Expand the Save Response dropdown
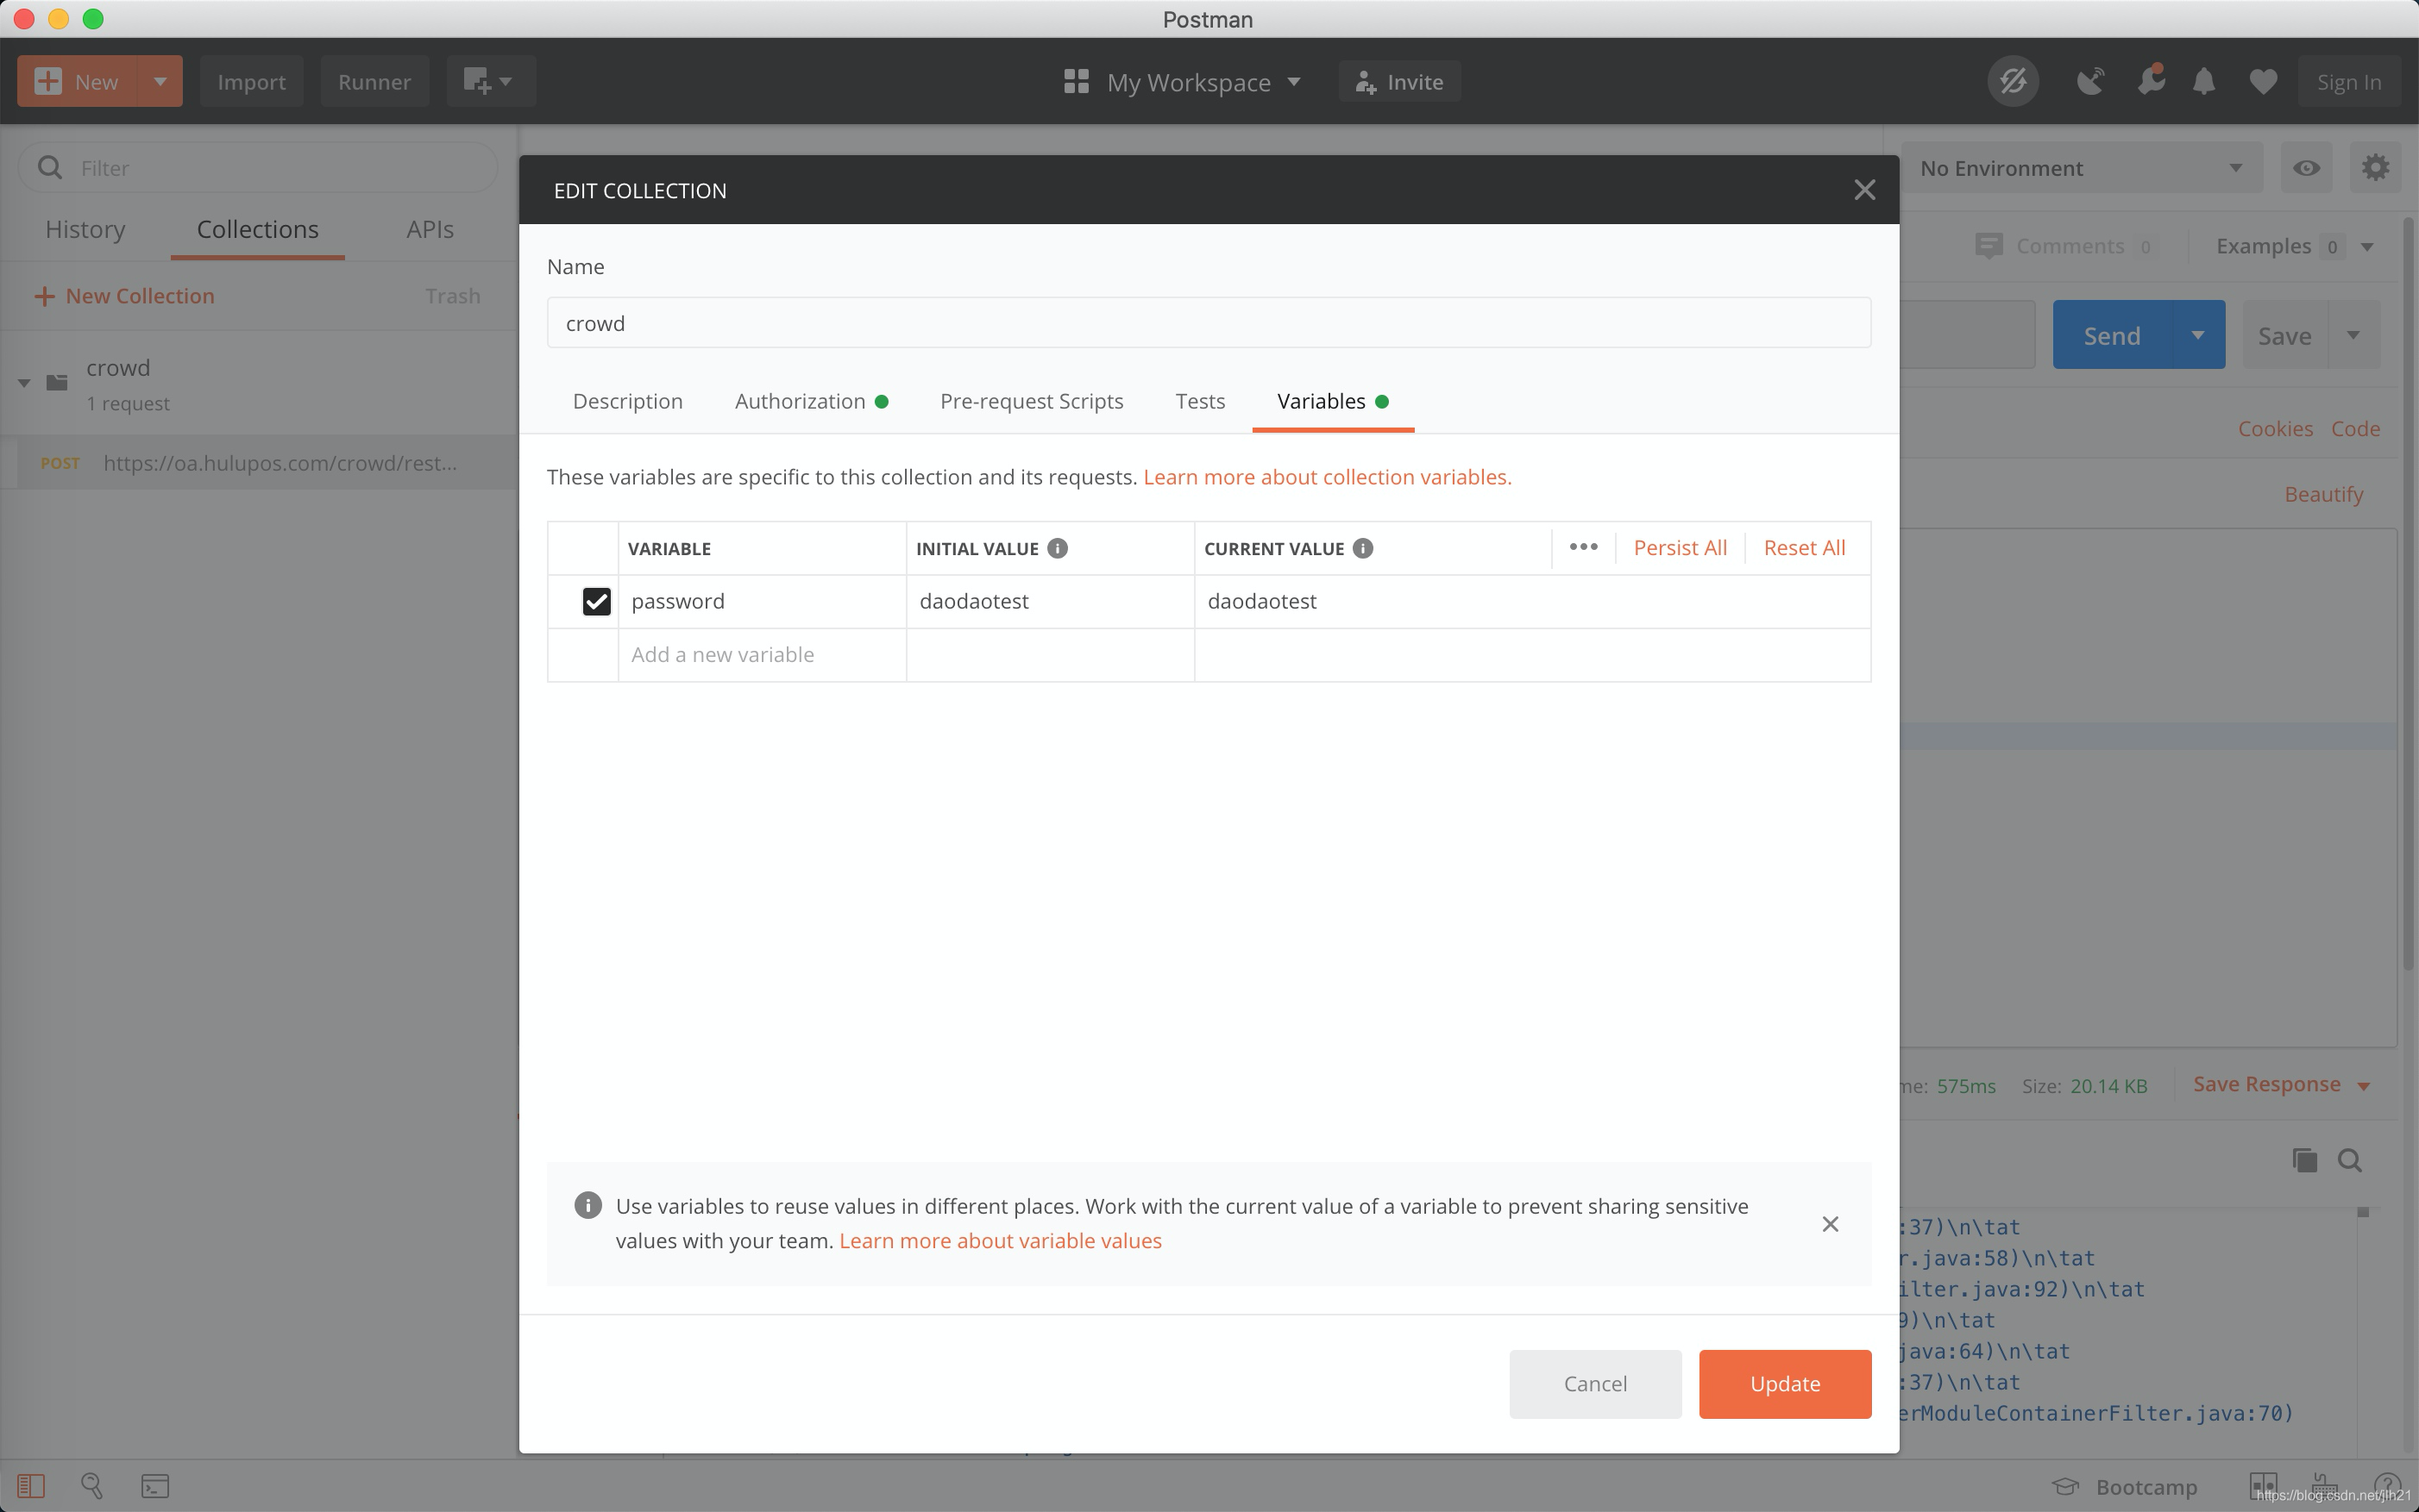Screen dimensions: 2419x1512 (2364, 1086)
